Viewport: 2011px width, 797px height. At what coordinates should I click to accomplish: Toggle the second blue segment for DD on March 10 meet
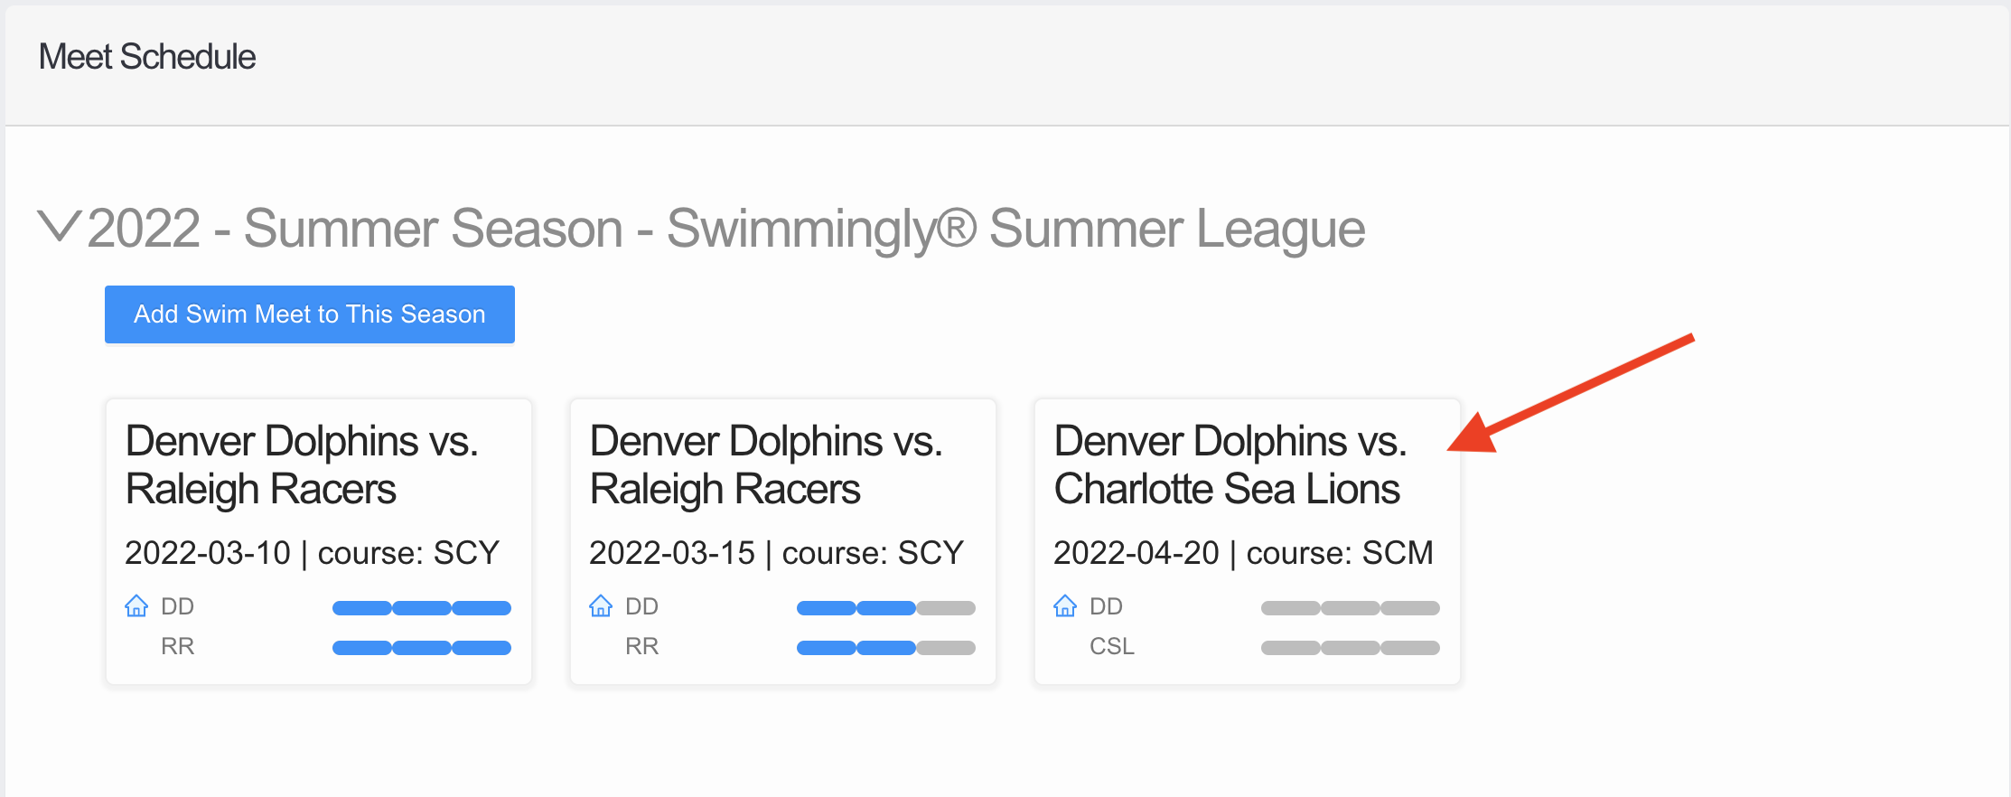tap(421, 607)
